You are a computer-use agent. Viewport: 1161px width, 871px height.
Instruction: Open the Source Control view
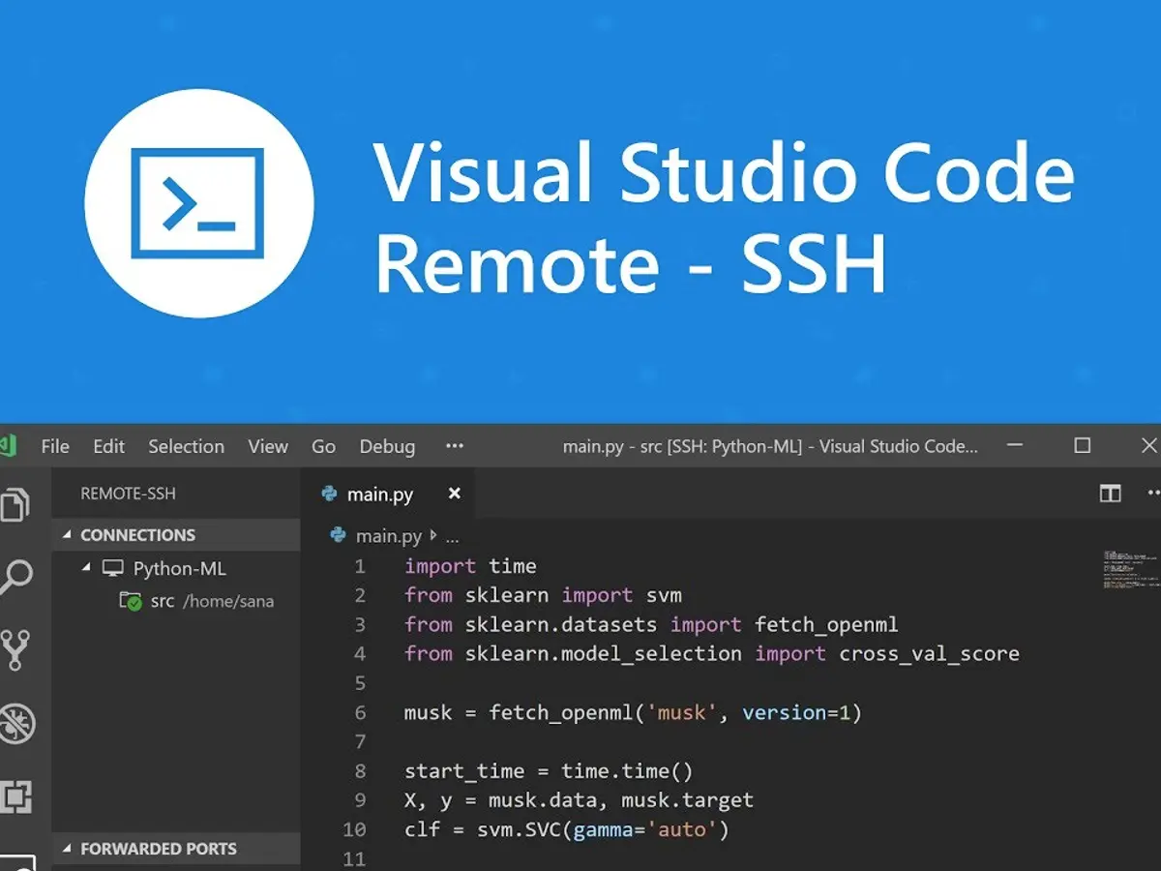click(x=15, y=650)
